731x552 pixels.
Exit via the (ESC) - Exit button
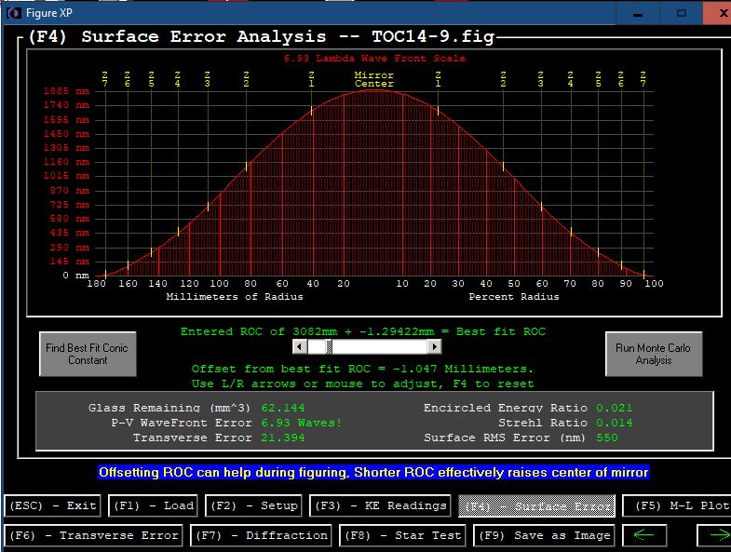52,505
